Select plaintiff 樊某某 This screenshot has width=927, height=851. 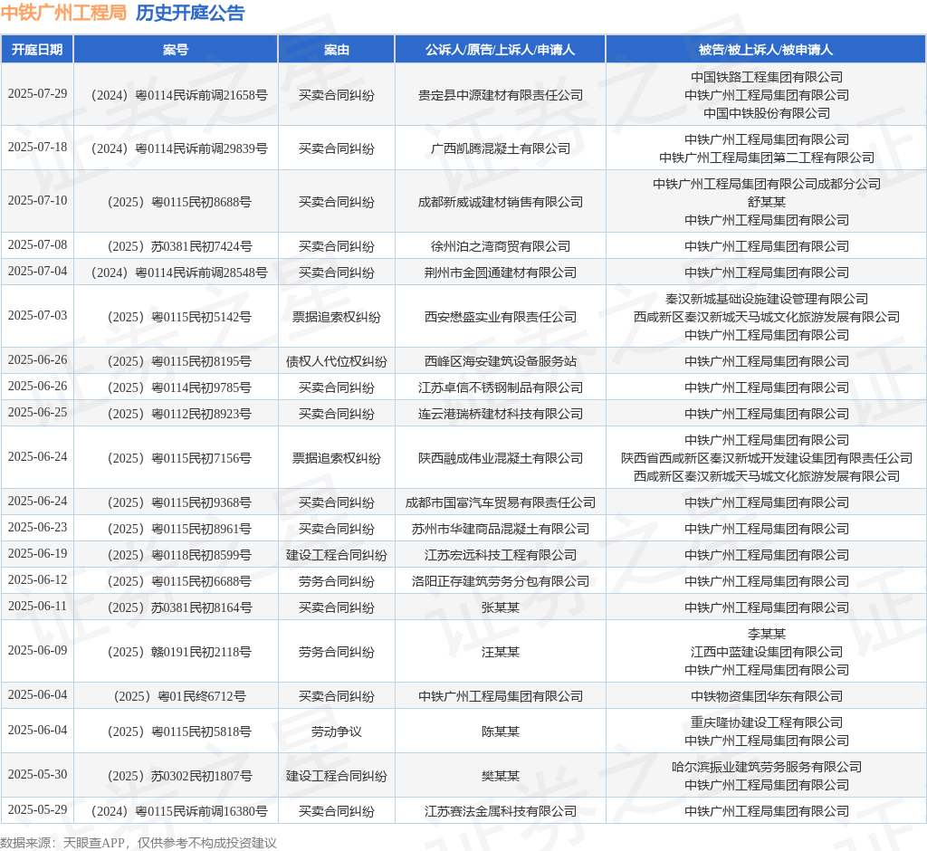500,776
